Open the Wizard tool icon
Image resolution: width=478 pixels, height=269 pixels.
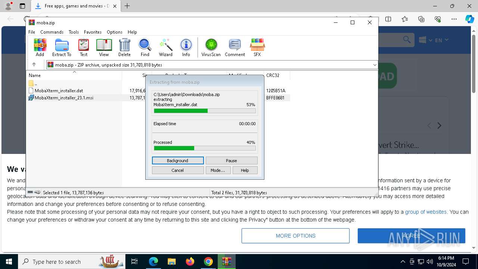[x=165, y=47]
